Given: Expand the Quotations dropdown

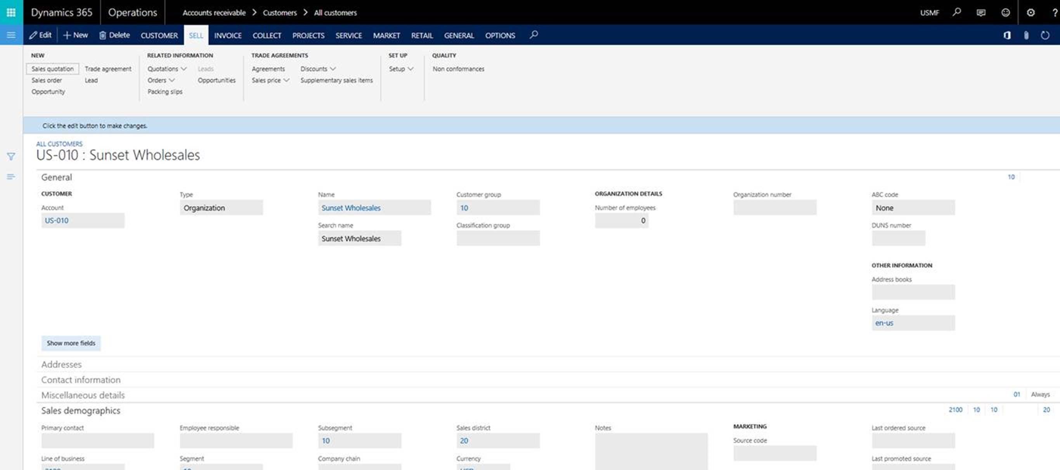Looking at the screenshot, I should pos(167,69).
